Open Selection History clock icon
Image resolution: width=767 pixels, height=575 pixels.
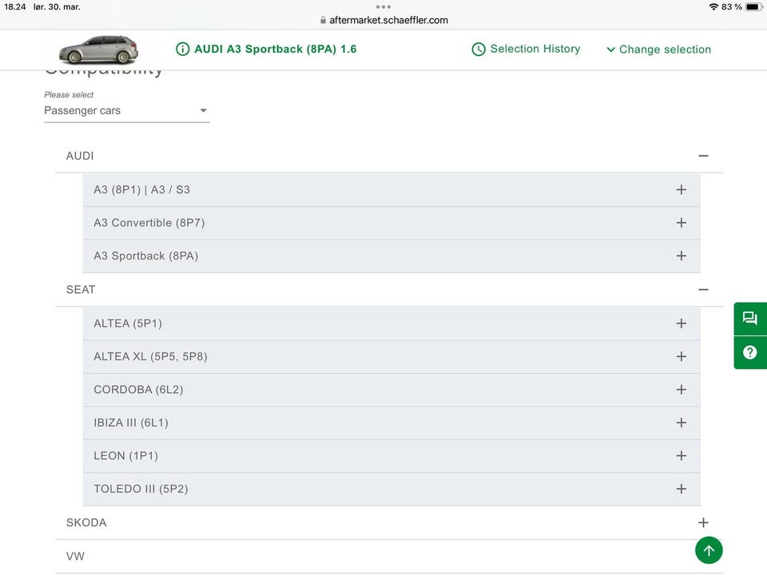(x=479, y=49)
